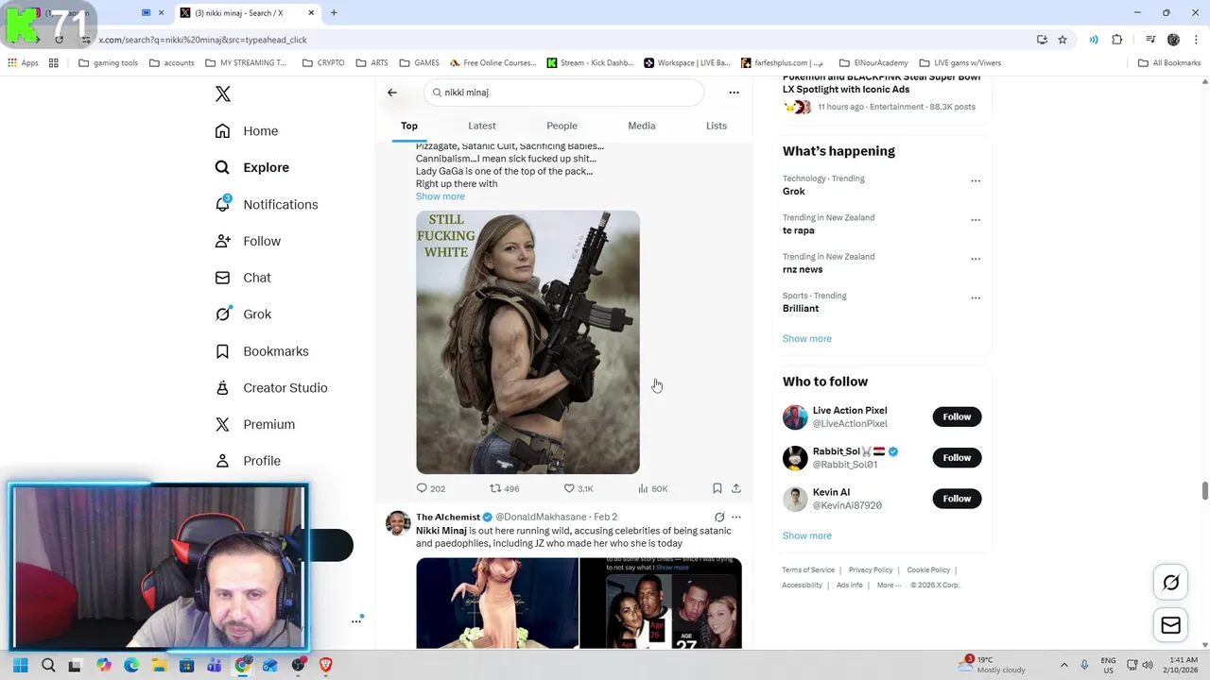Switch to the Top tab
Image resolution: width=1210 pixels, height=680 pixels.
409,126
